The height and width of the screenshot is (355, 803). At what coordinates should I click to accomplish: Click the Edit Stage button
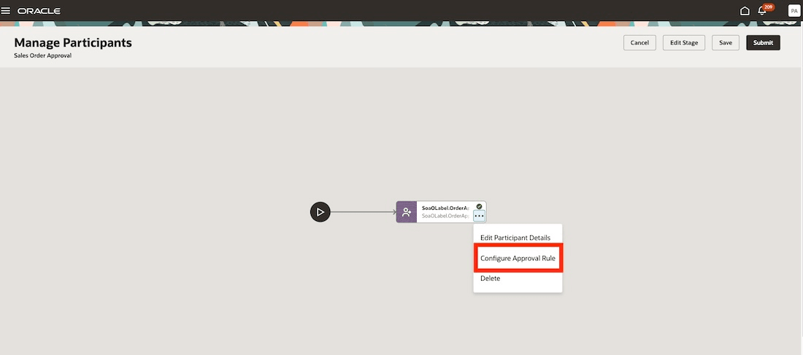click(684, 43)
